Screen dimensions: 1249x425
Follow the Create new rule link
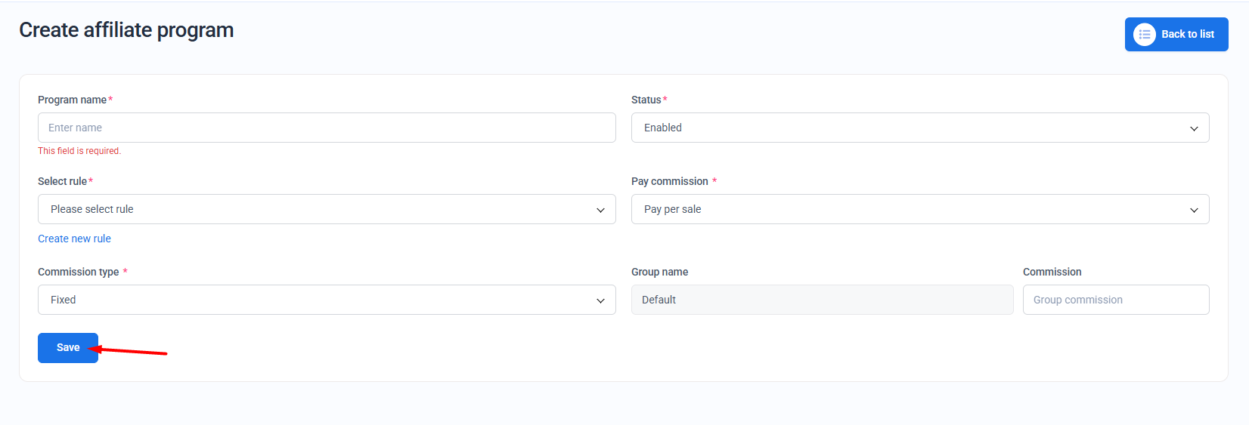74,239
